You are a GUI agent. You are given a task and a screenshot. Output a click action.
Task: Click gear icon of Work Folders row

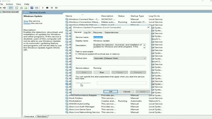tap(67, 98)
